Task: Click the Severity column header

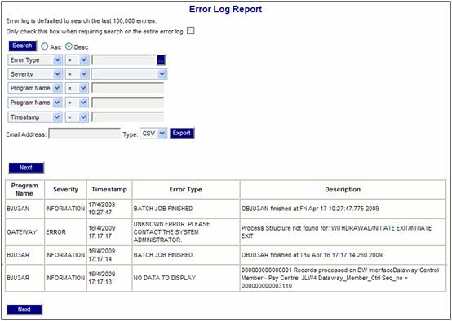Action: point(66,190)
